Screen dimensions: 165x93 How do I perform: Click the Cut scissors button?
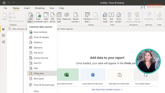[12, 13]
